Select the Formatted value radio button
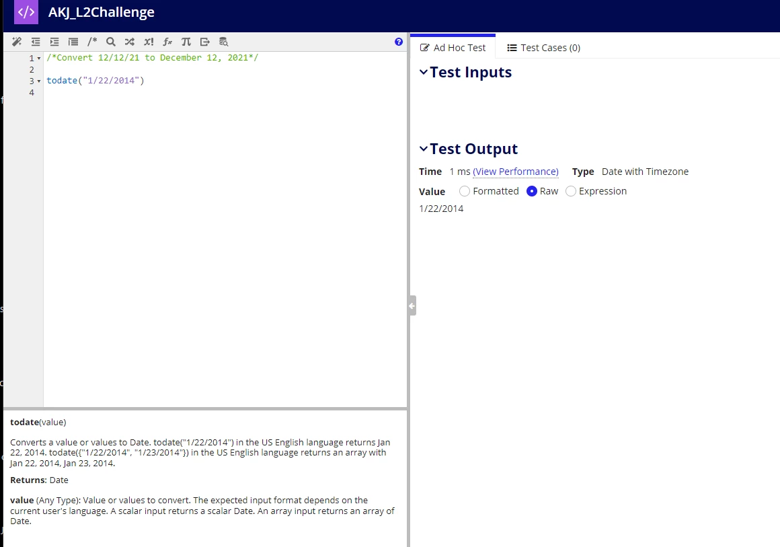 point(464,191)
